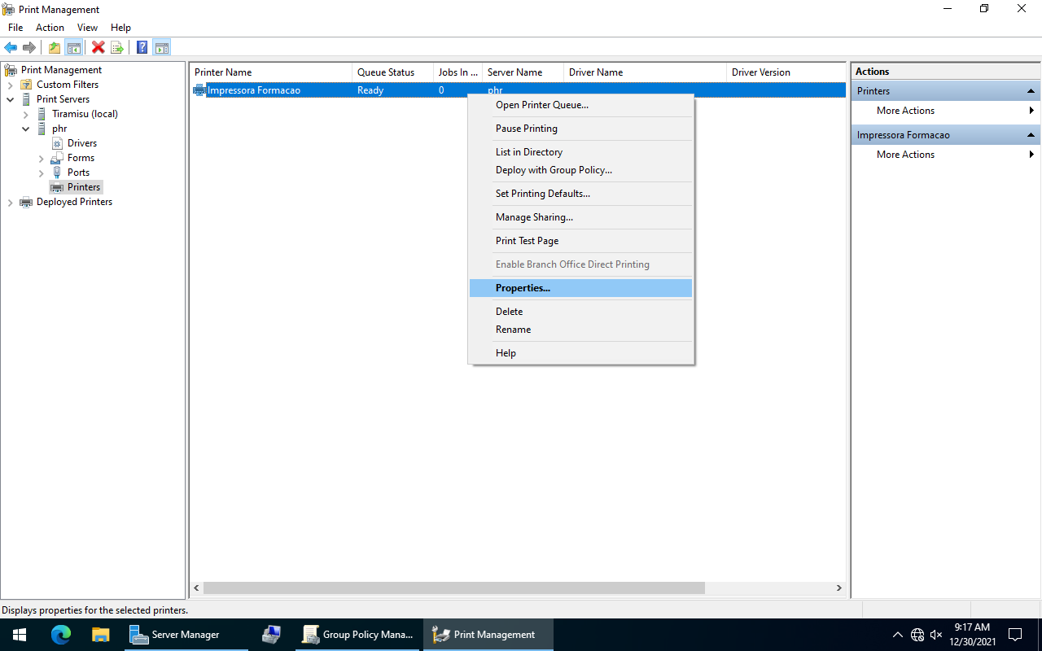Click the Up one level folder icon
1042x651 pixels.
tap(54, 47)
